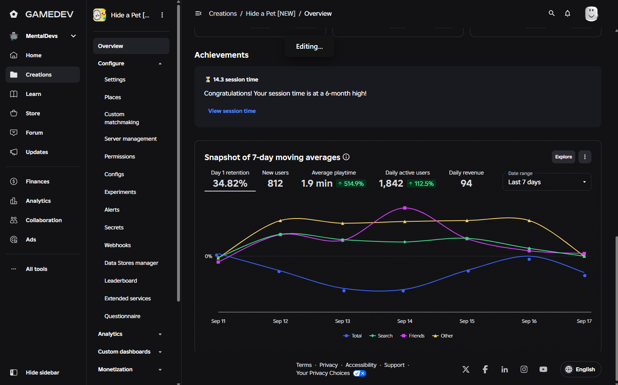This screenshot has width=618, height=385.
Task: Open the Date range Last 7 days dropdown
Action: coord(547,182)
